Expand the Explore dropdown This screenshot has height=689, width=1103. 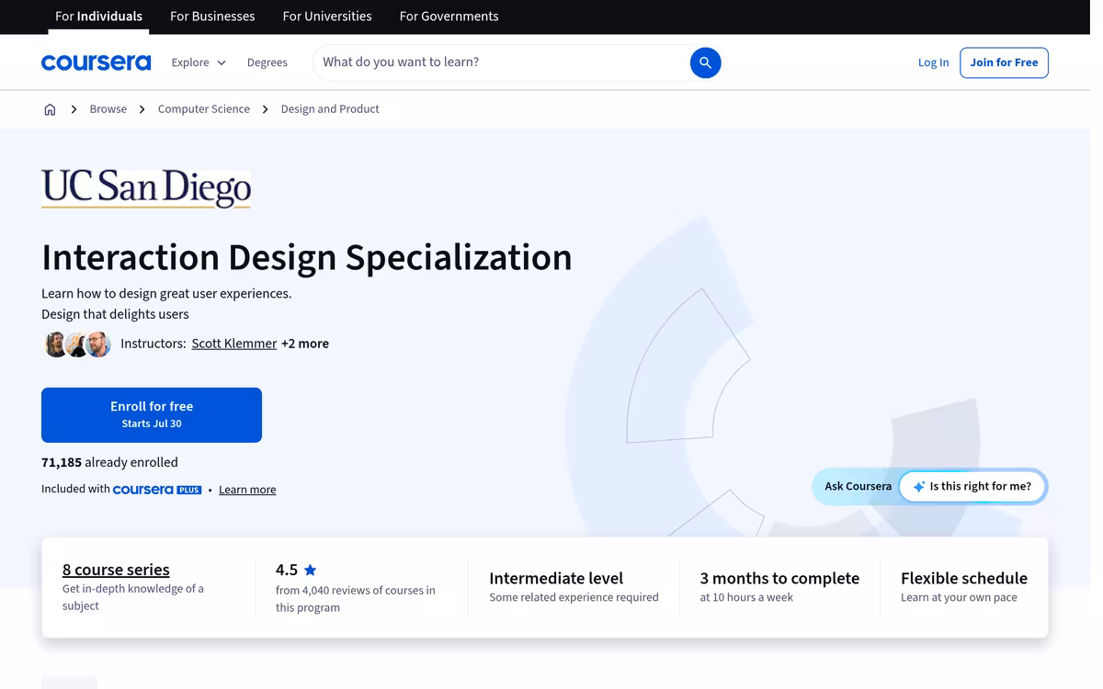click(199, 62)
